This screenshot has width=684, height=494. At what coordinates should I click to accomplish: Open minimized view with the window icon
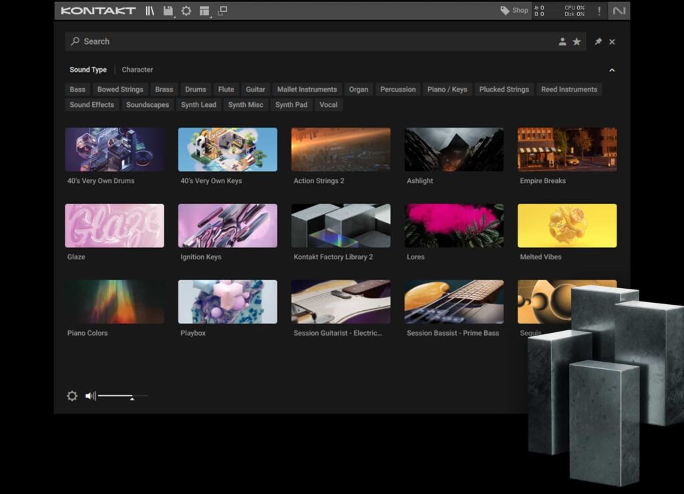click(223, 11)
